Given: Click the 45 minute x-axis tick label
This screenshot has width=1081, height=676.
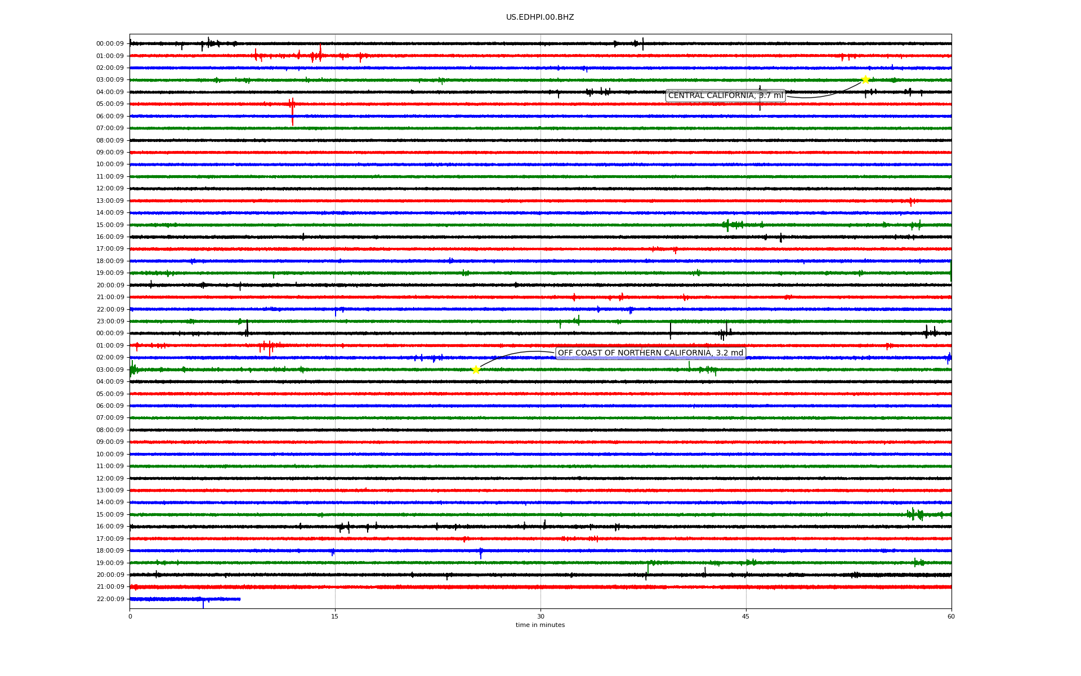Looking at the screenshot, I should click(x=745, y=616).
